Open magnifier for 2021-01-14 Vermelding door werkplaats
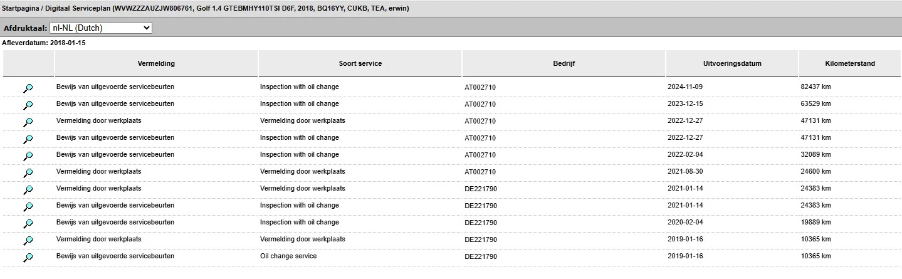Screen dimensions: 902x279 28,190
